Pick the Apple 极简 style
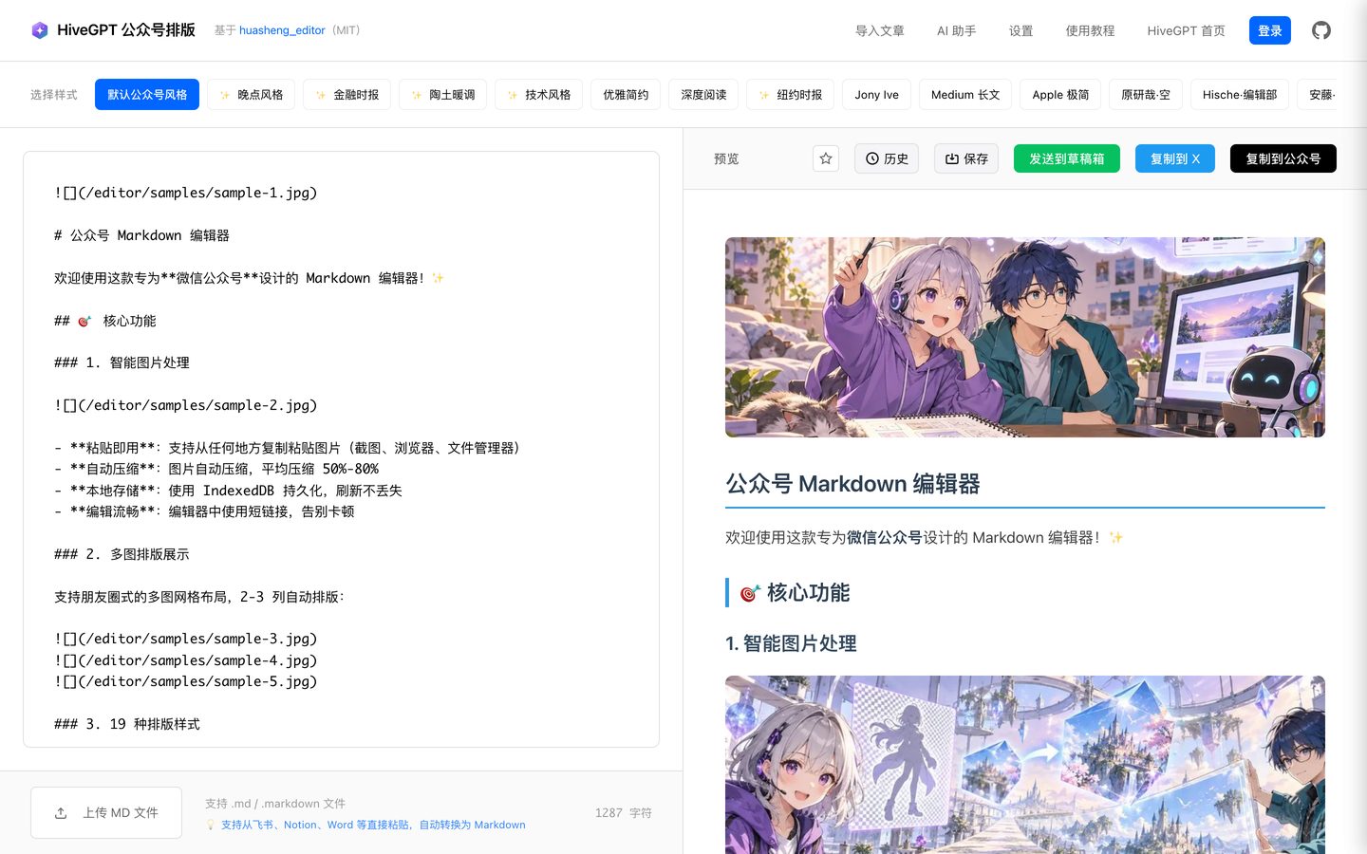Image resolution: width=1367 pixels, height=854 pixels. (x=1060, y=95)
